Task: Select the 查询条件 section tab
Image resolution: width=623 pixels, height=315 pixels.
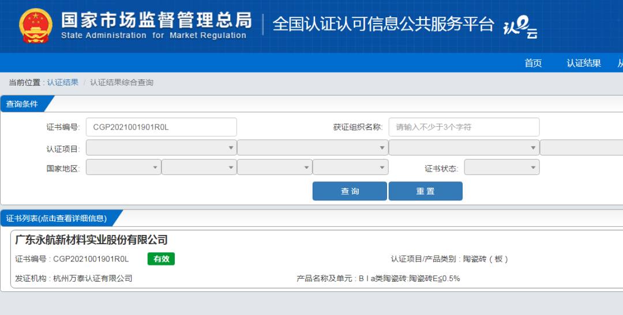Action: click(x=26, y=104)
